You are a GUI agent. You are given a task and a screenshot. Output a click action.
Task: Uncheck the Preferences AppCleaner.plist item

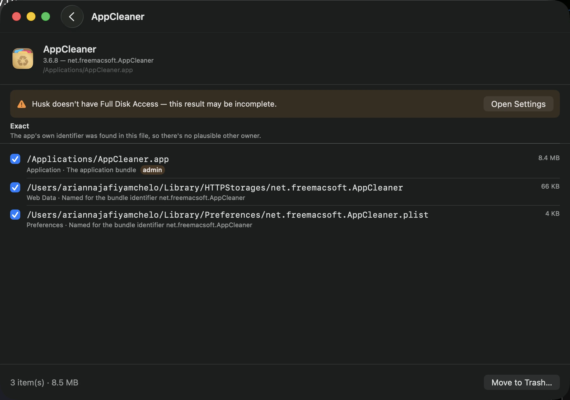15,215
